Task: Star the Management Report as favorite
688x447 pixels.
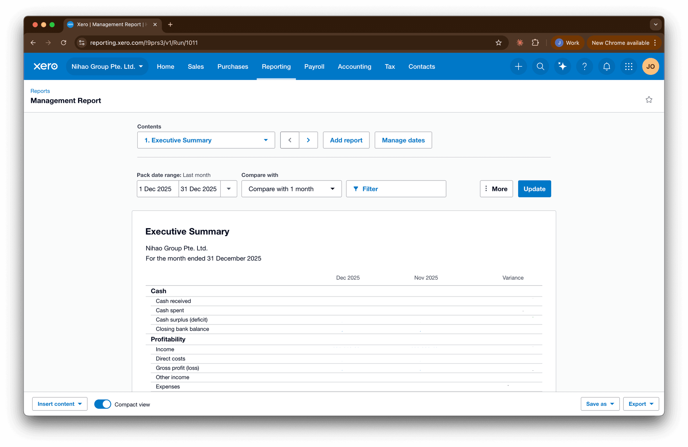Action: point(649,100)
